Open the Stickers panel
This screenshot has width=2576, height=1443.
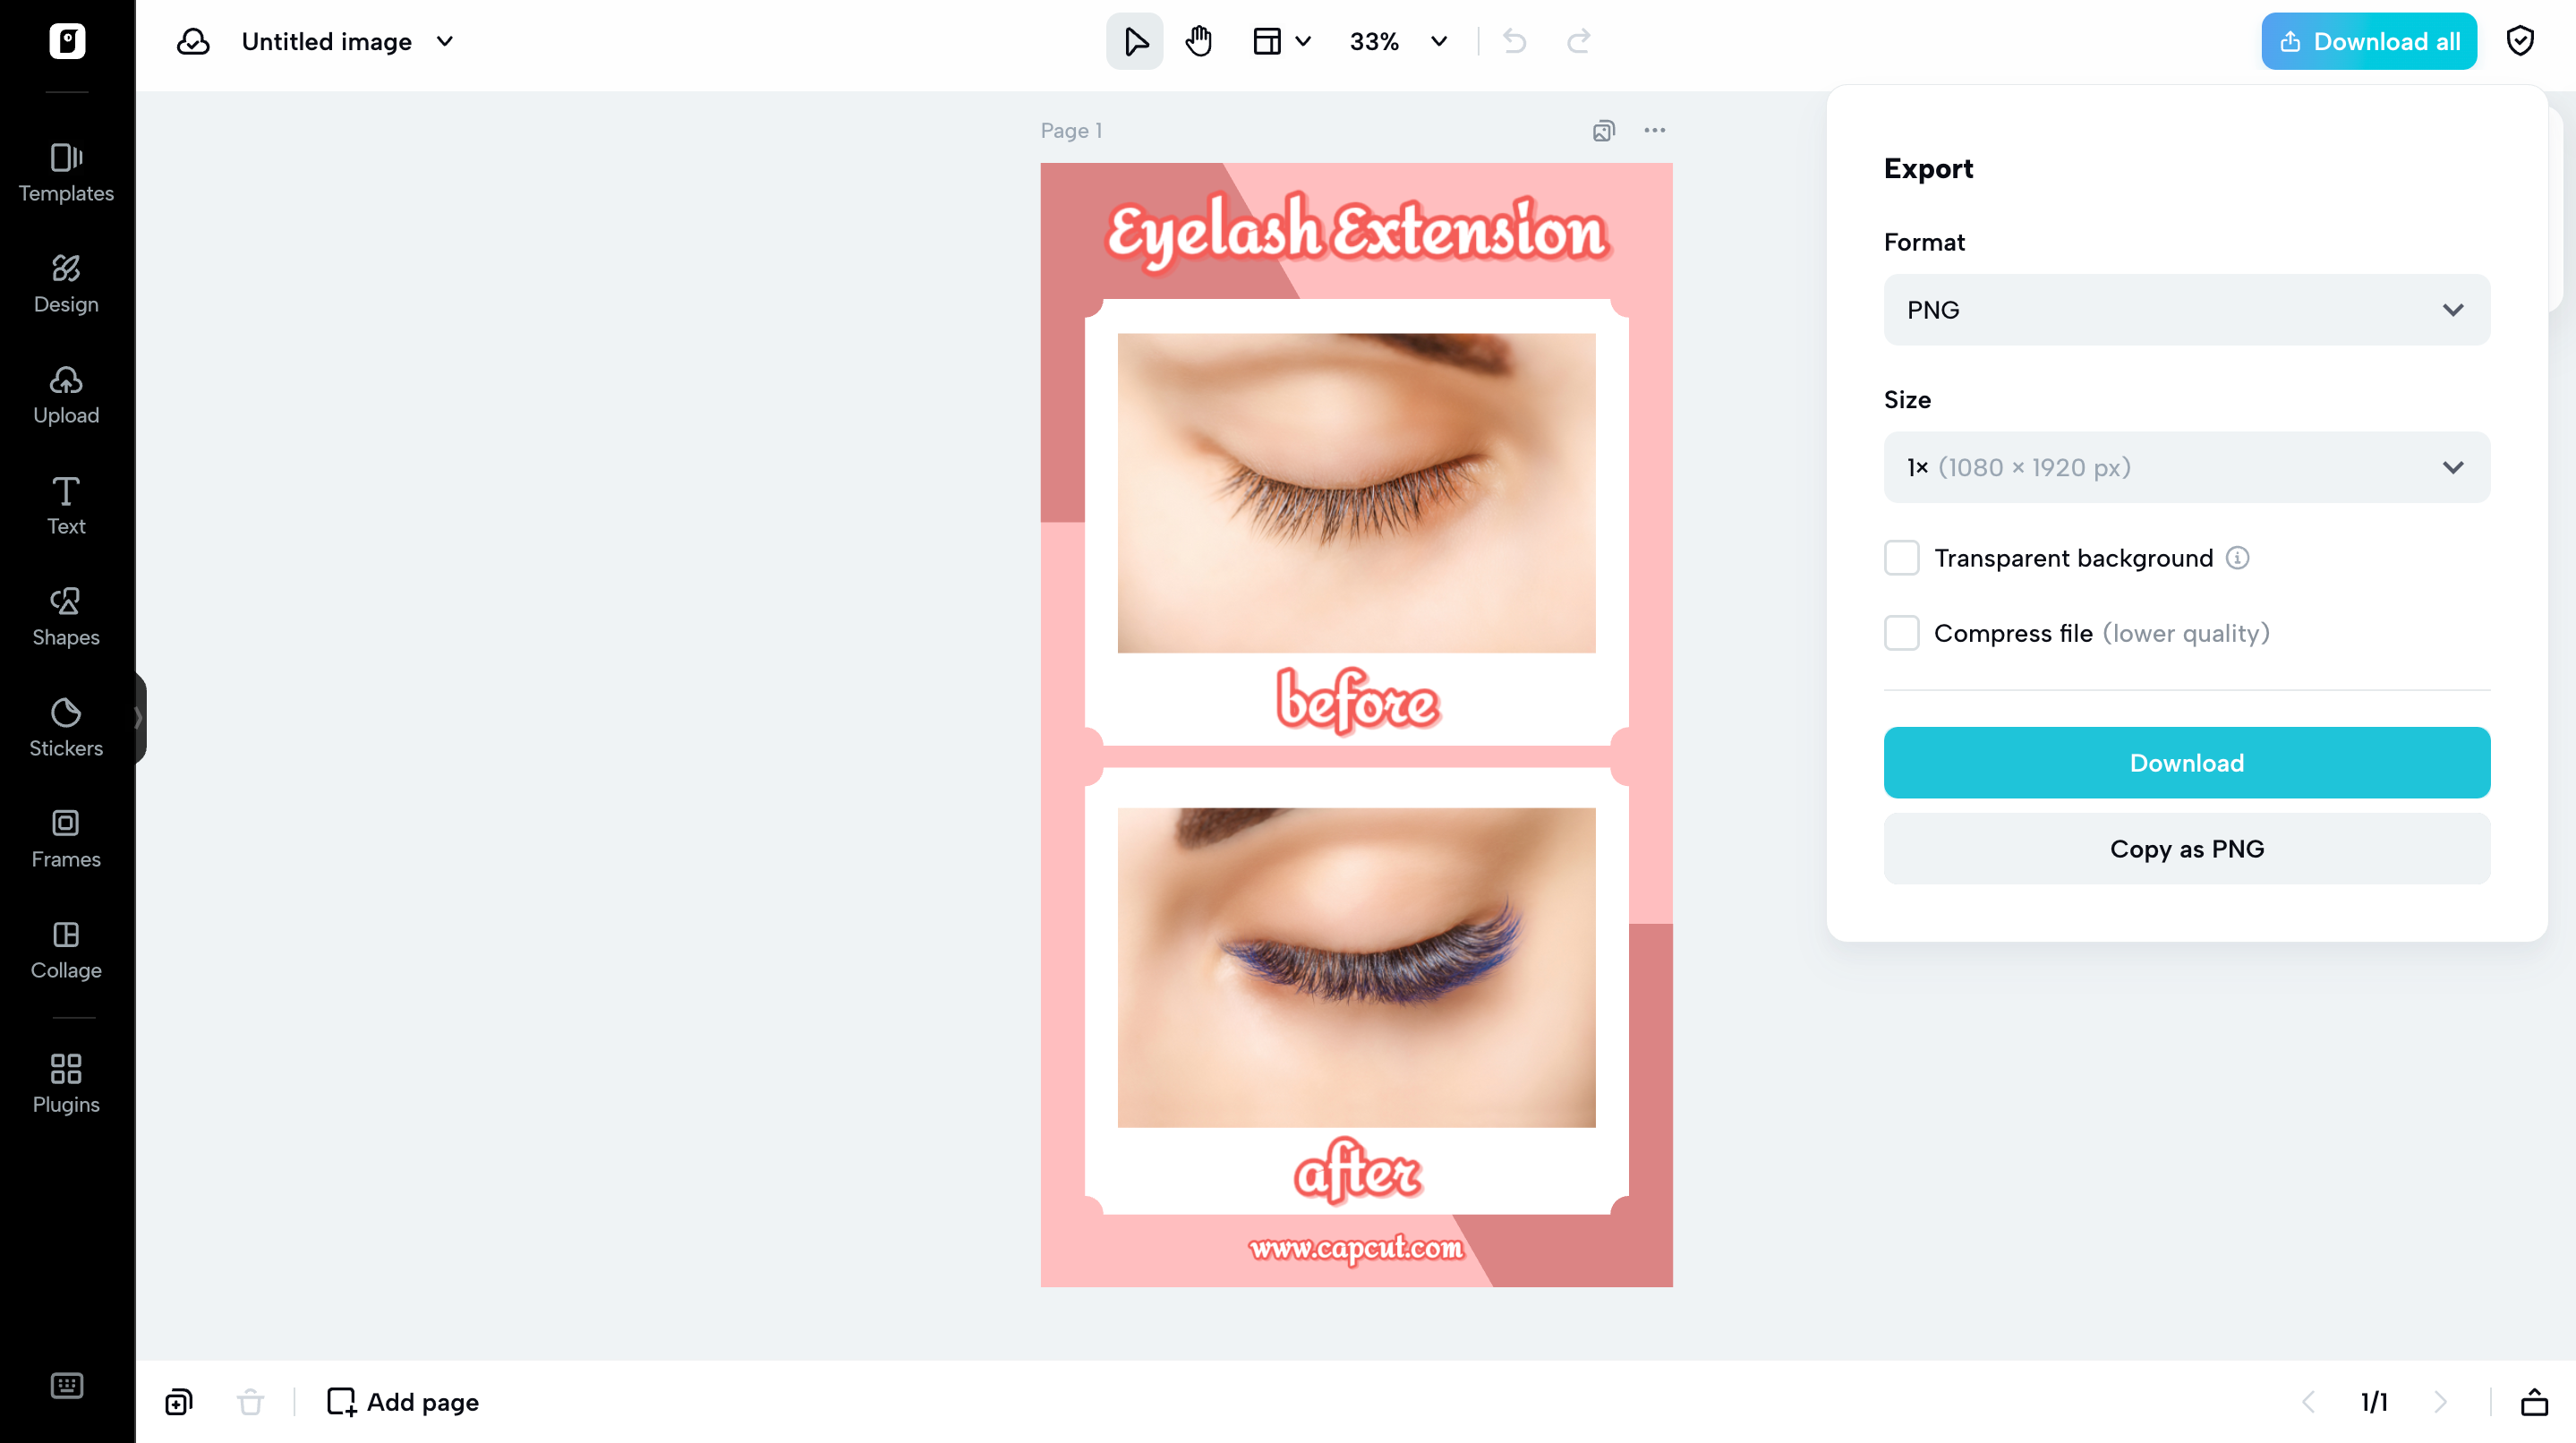point(66,727)
